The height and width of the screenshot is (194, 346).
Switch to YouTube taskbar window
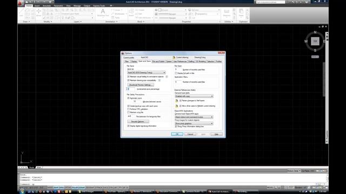coord(116,192)
